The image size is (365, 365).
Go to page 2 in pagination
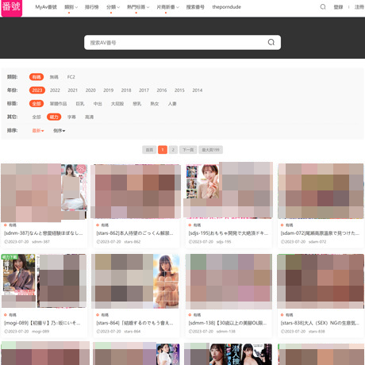(173, 150)
